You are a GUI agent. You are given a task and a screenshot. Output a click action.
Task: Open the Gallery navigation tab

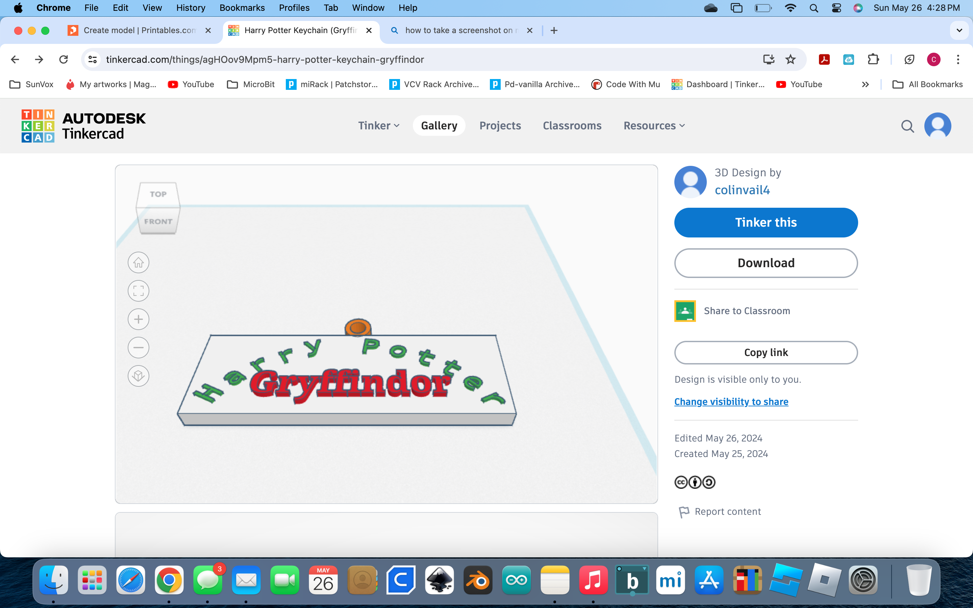tap(439, 125)
